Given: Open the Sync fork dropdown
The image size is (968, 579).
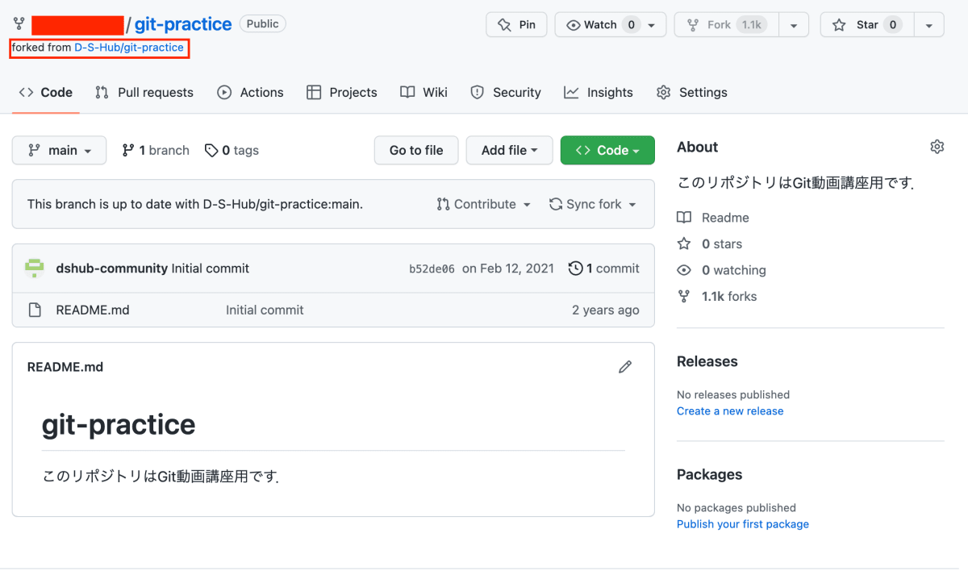Looking at the screenshot, I should point(593,205).
